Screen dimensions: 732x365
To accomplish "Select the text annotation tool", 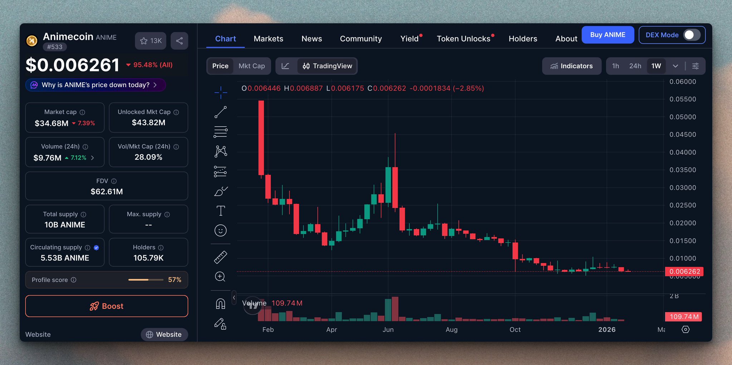I will click(x=221, y=211).
